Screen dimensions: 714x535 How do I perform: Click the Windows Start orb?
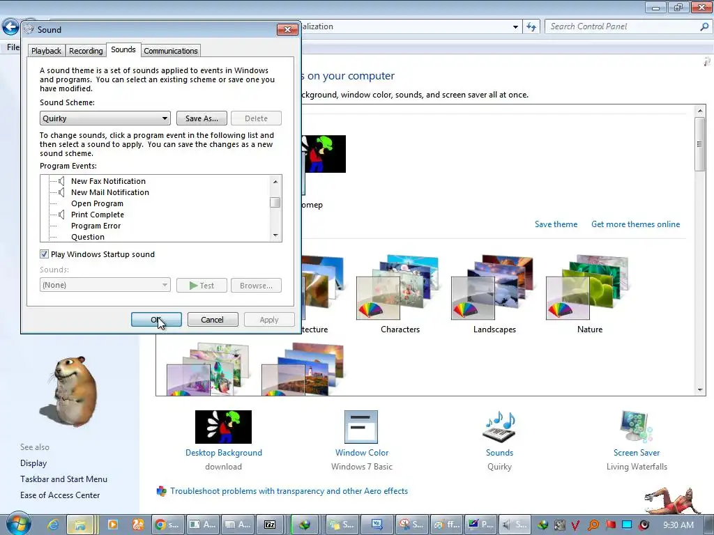coord(18,524)
